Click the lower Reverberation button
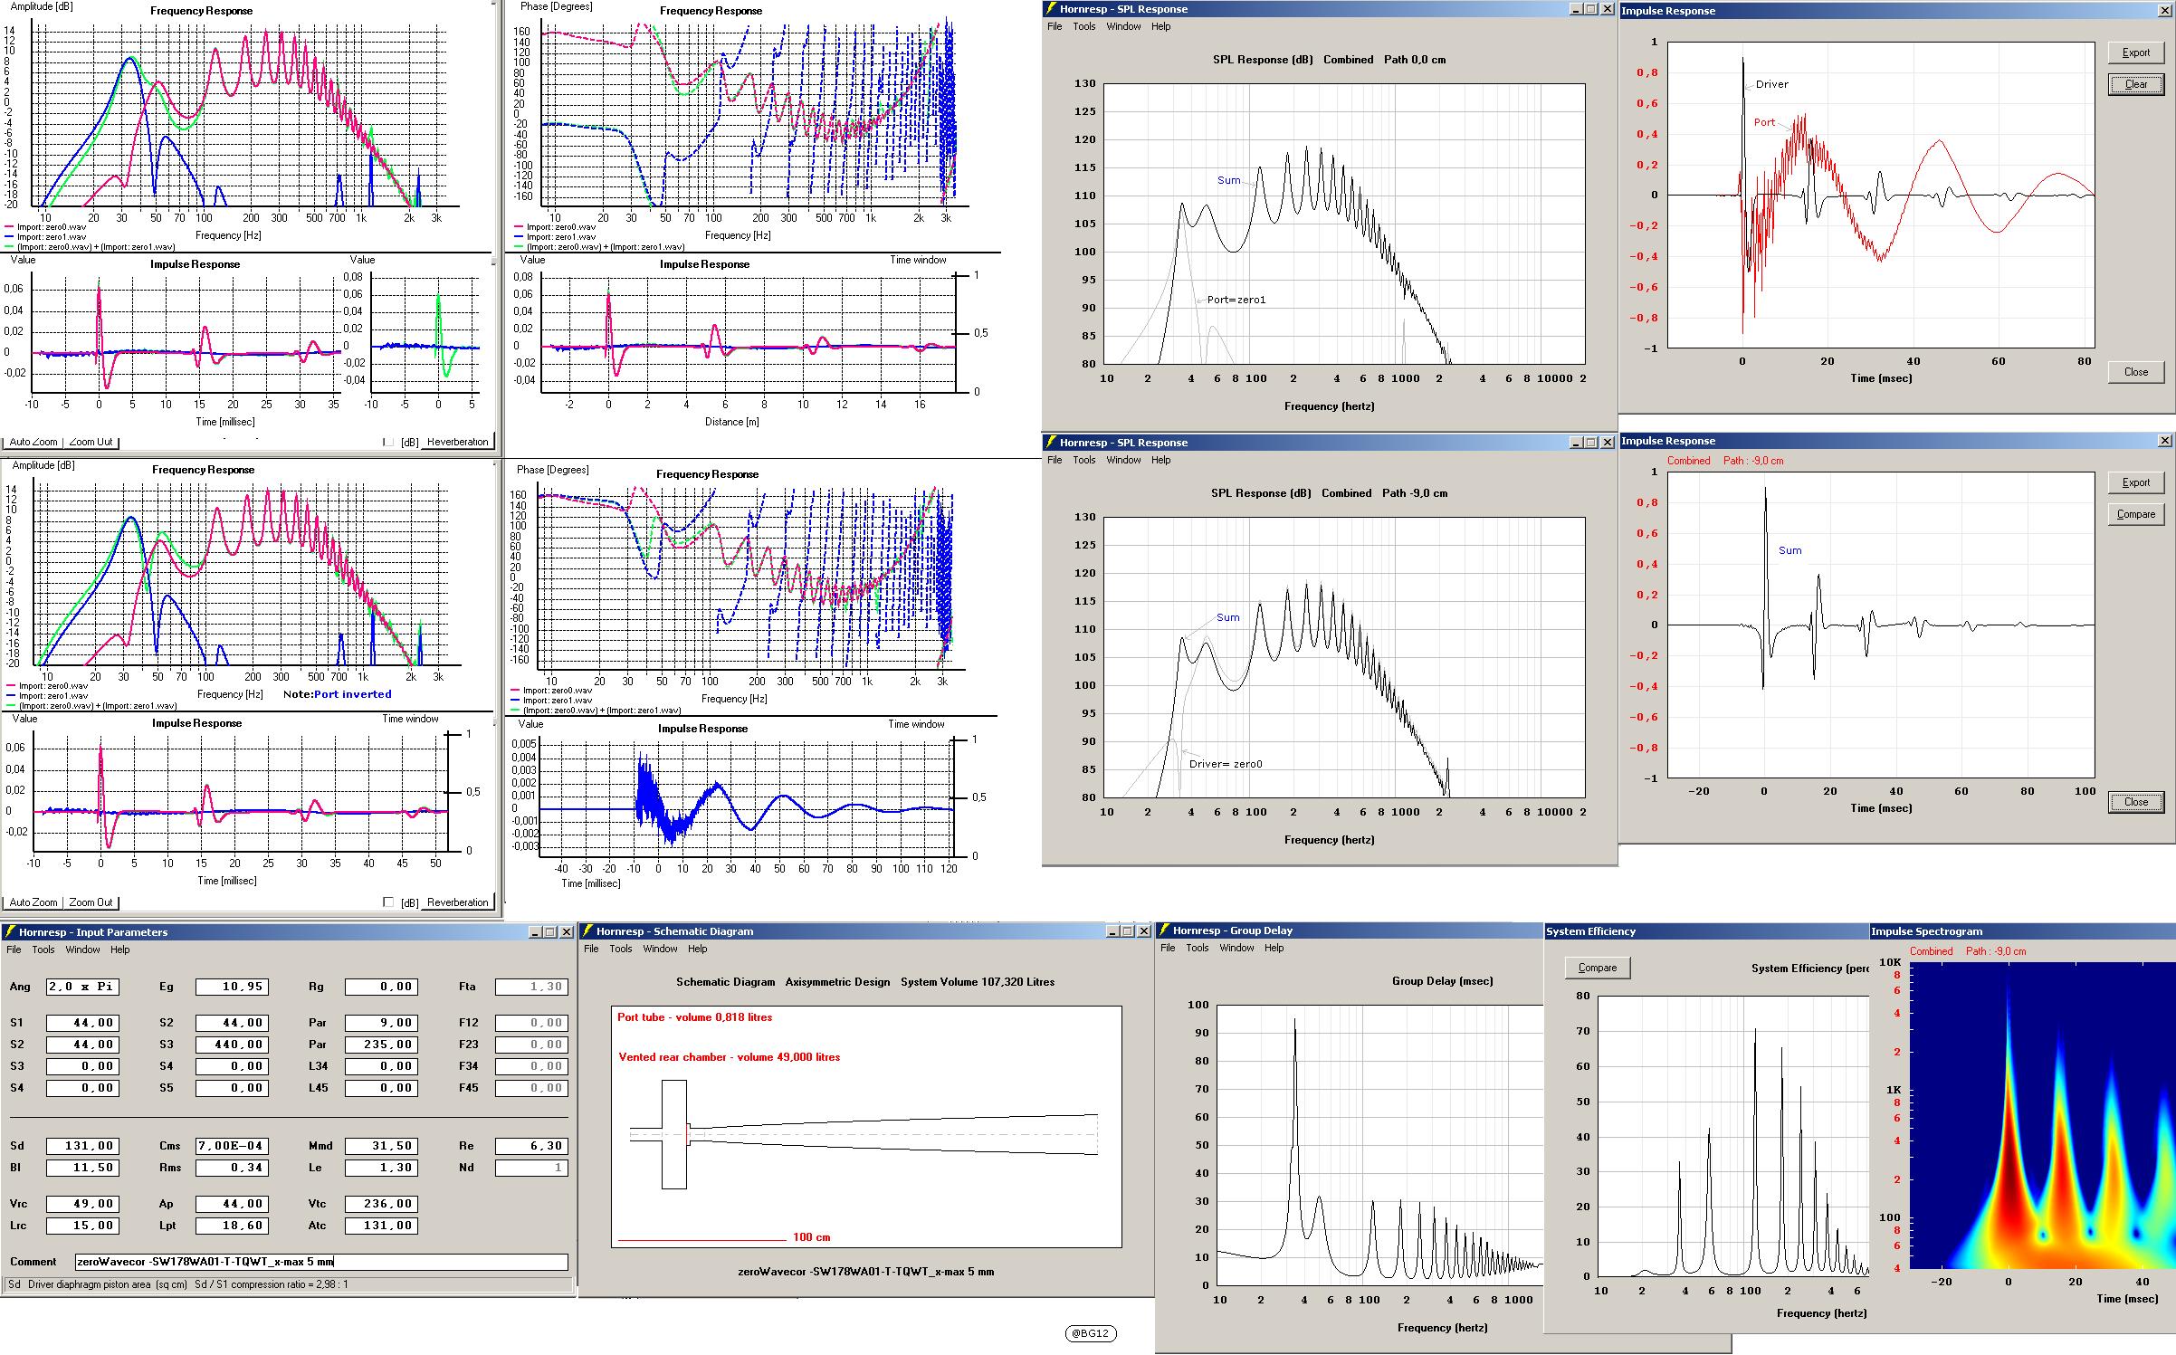2176x1355 pixels. pyautogui.click(x=457, y=902)
